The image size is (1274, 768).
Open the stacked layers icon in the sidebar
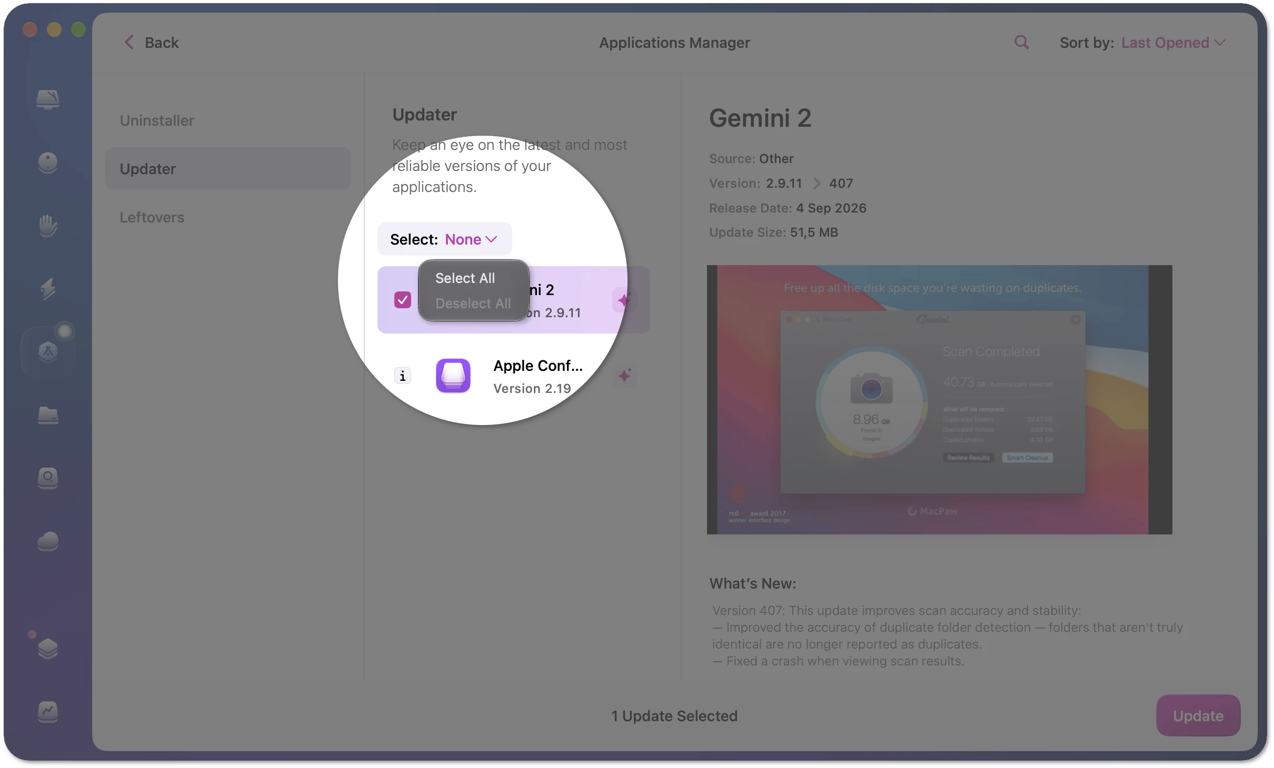(x=48, y=648)
